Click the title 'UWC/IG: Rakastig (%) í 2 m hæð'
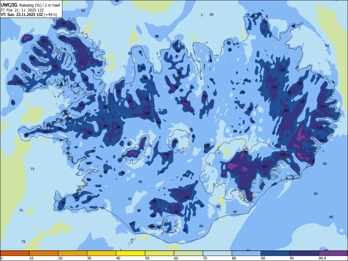Viewport: 348px width, 261px height. pos(31,5)
